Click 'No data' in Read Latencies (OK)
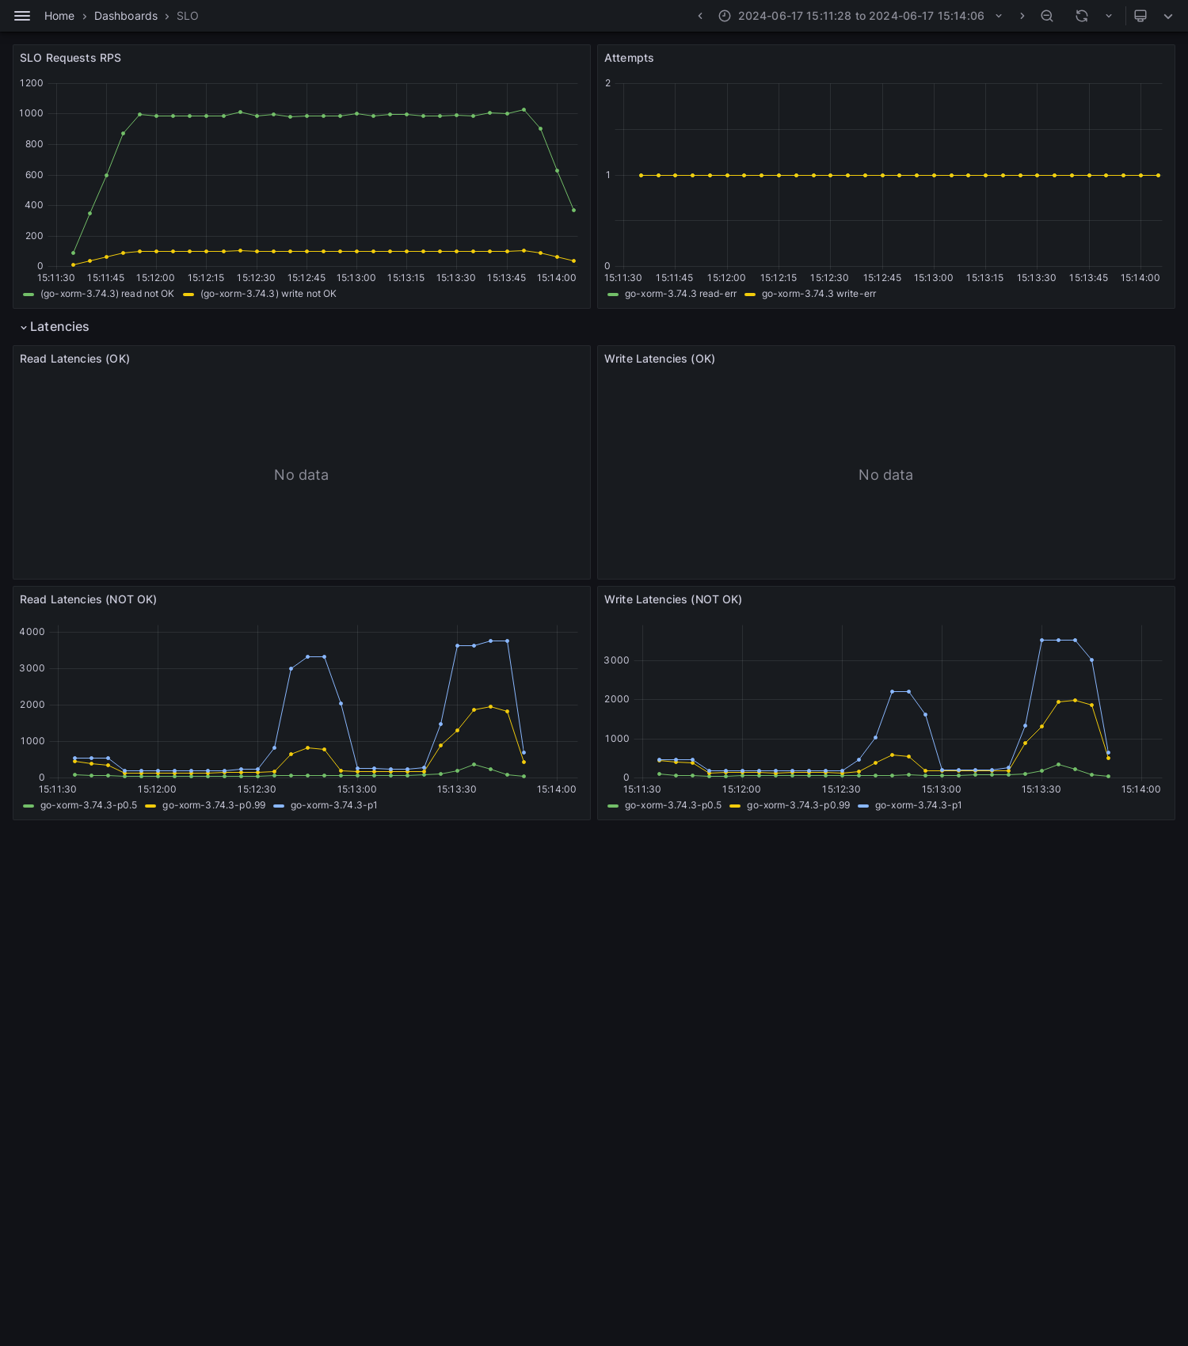1188x1346 pixels. pyautogui.click(x=301, y=475)
